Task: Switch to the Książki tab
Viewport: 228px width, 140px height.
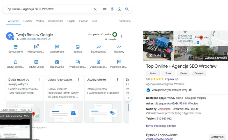Action: (x=71, y=21)
